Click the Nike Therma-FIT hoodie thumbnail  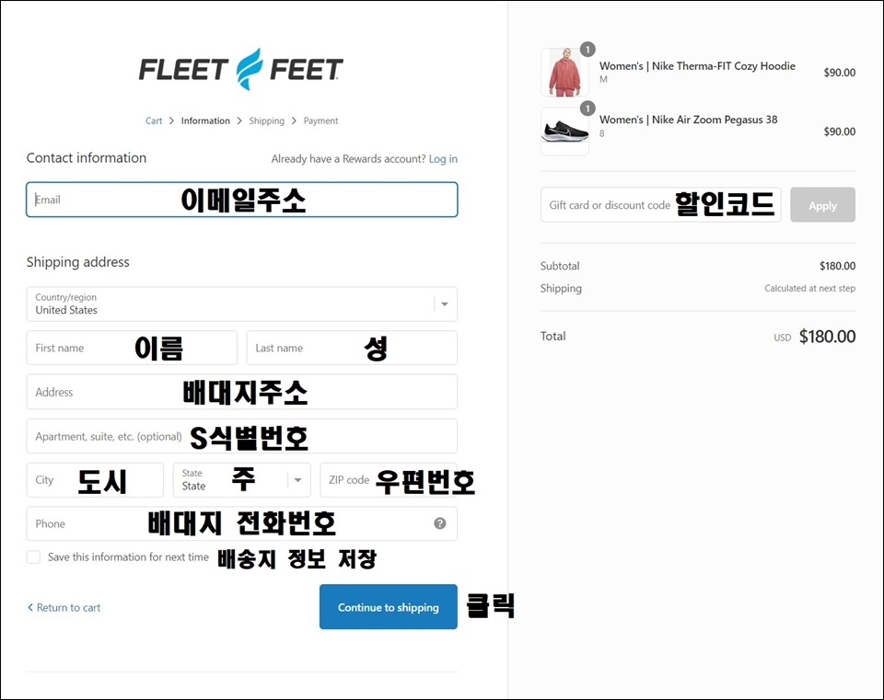point(564,73)
